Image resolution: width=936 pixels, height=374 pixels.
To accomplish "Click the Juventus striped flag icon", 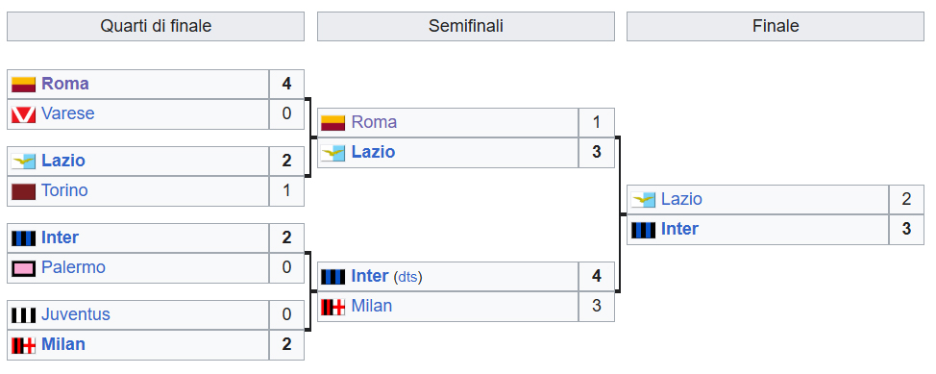I will pyautogui.click(x=23, y=315).
